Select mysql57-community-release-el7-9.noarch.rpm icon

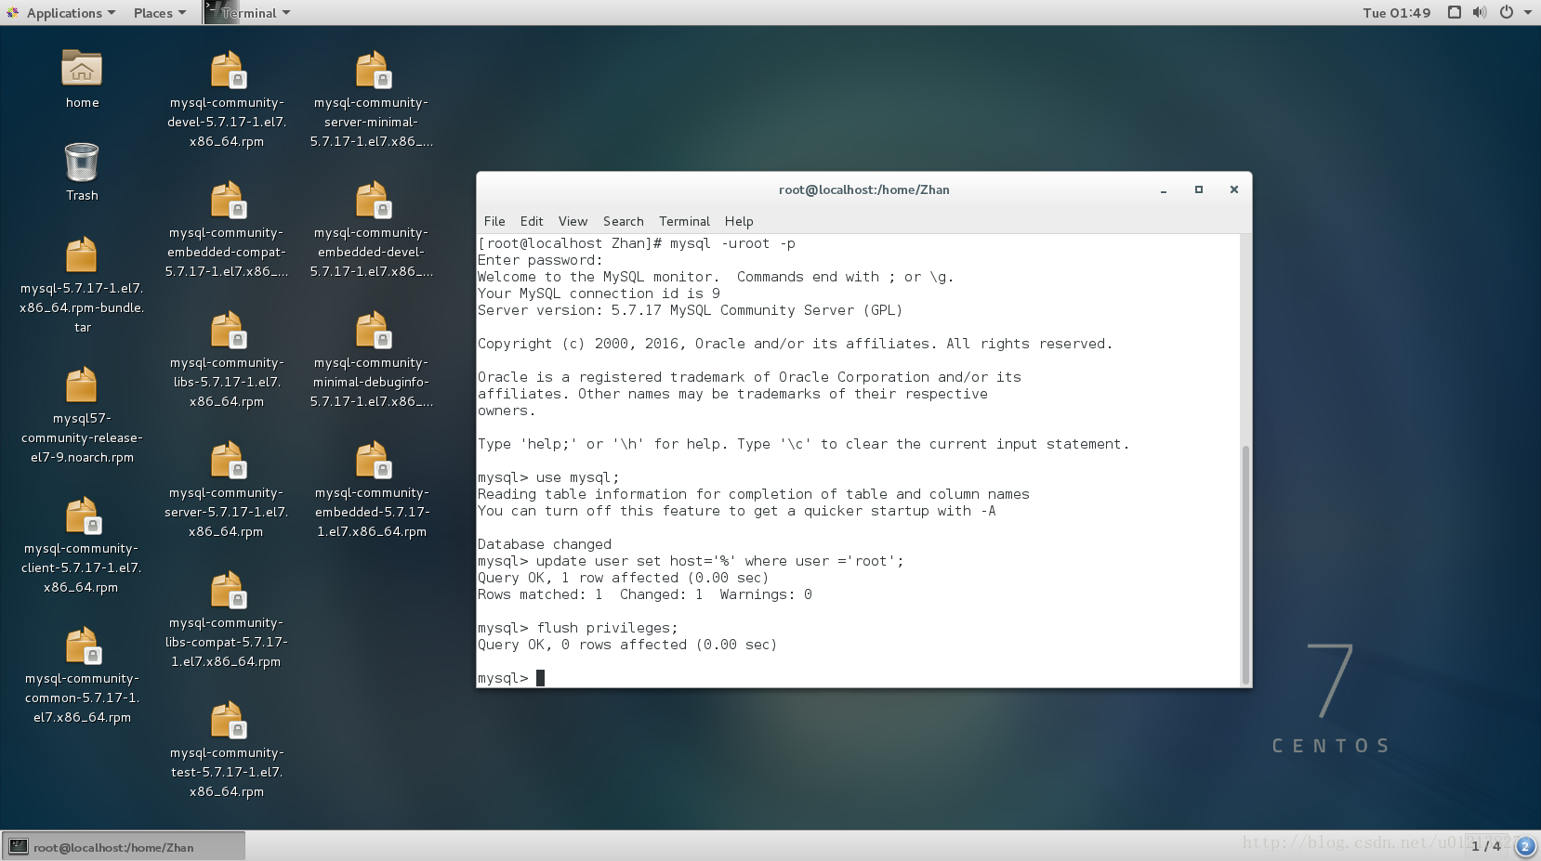(82, 385)
